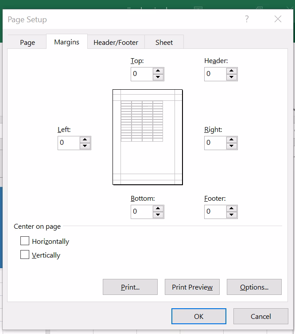Image resolution: width=295 pixels, height=334 pixels.
Task: Open the Options... button
Action: point(254,287)
